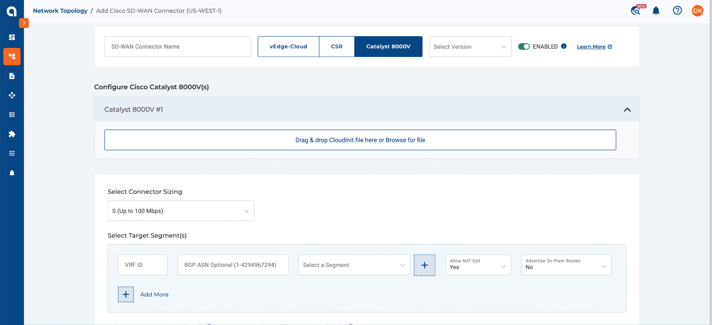Open the Learn More link
Screen dimensions: 712x325
click(x=594, y=47)
